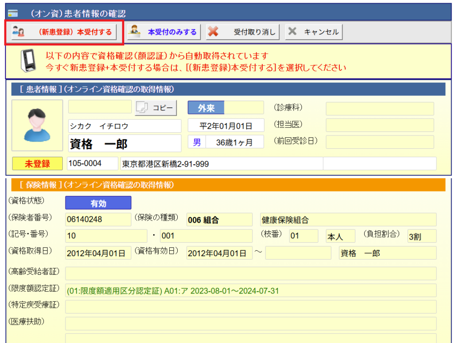Click the patient name field 資格 一郎
Image resolution: width=456 pixels, height=343 pixels.
[x=125, y=144]
